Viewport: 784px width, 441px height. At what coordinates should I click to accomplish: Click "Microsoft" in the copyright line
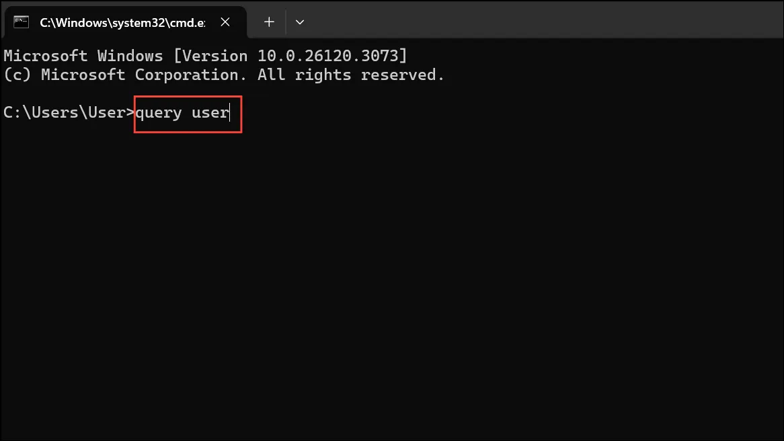[x=83, y=75]
